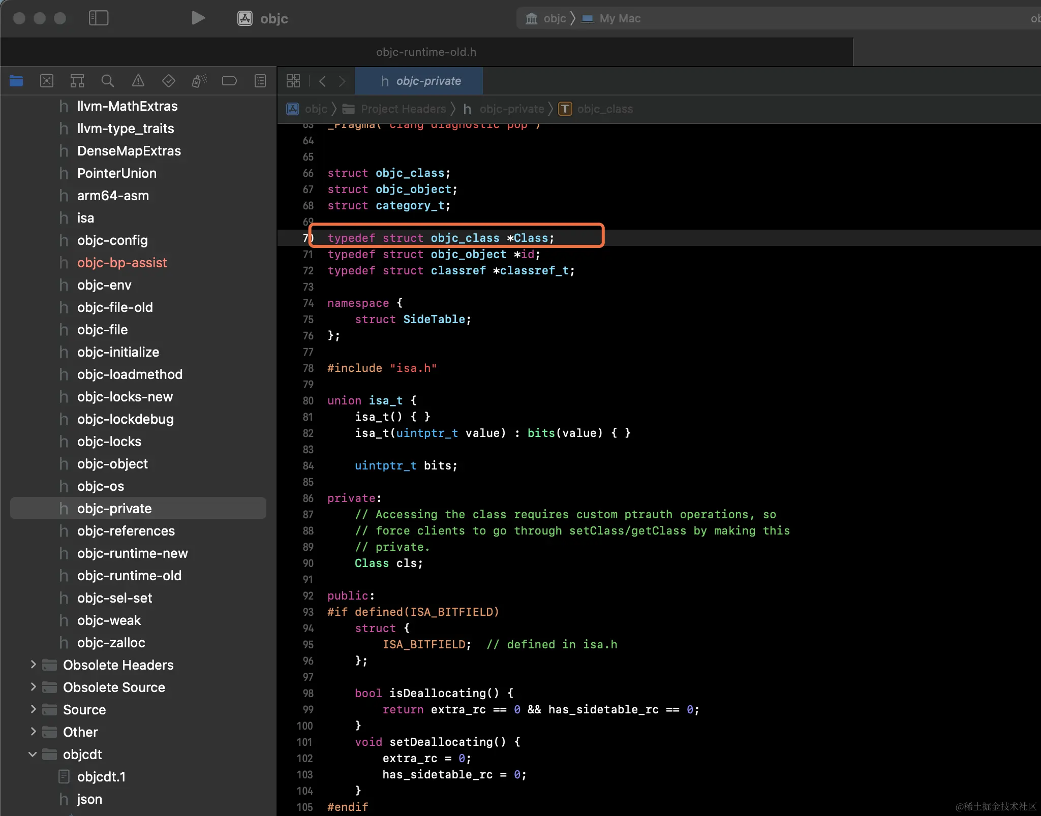Go back with the left chevron
The width and height of the screenshot is (1041, 816).
pos(322,81)
